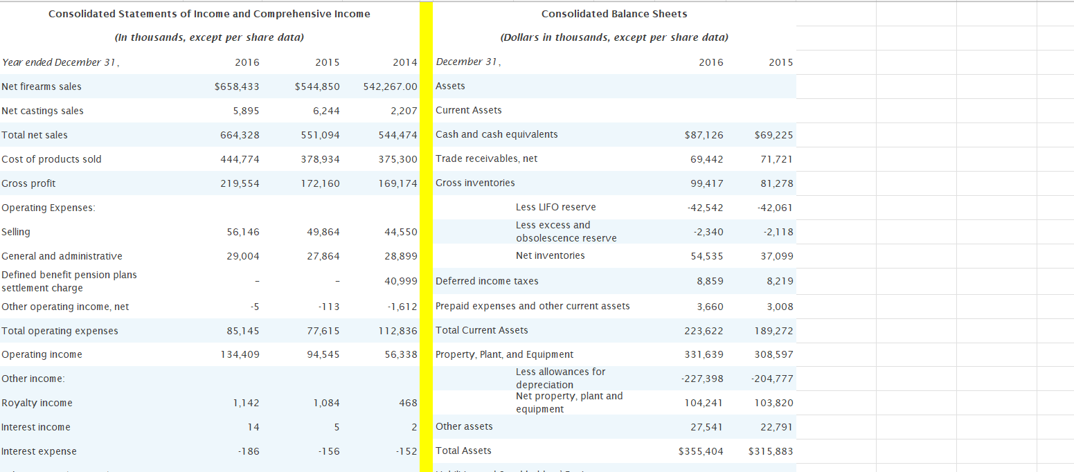Select the Cost of products sold label
The height and width of the screenshot is (472, 1074).
click(x=51, y=158)
